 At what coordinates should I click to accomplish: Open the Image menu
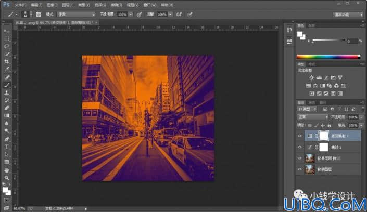coord(52,5)
